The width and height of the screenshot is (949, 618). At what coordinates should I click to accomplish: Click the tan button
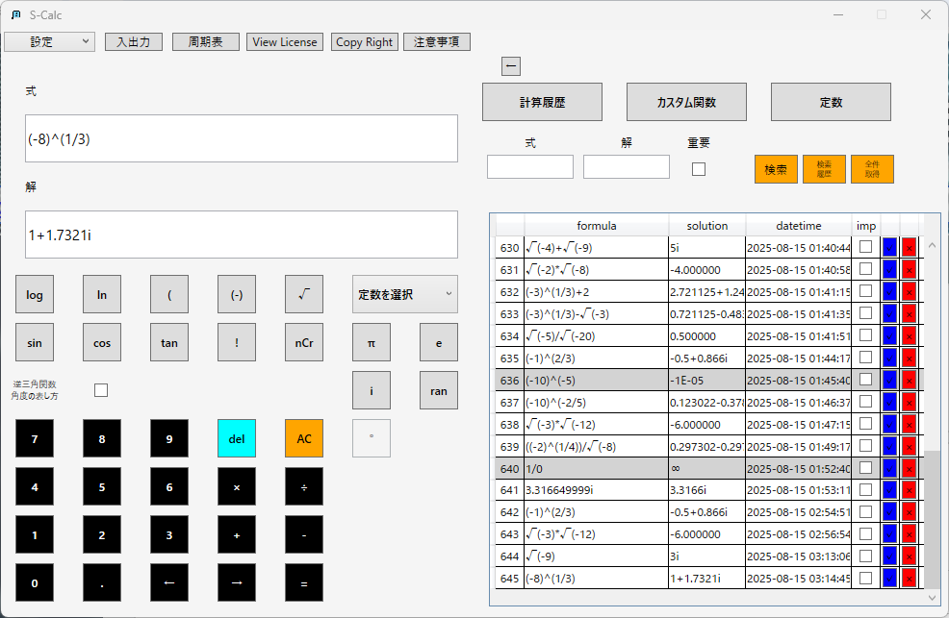169,342
